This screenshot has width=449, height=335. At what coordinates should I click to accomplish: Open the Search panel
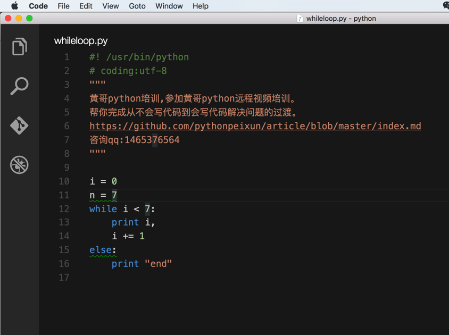click(x=19, y=86)
